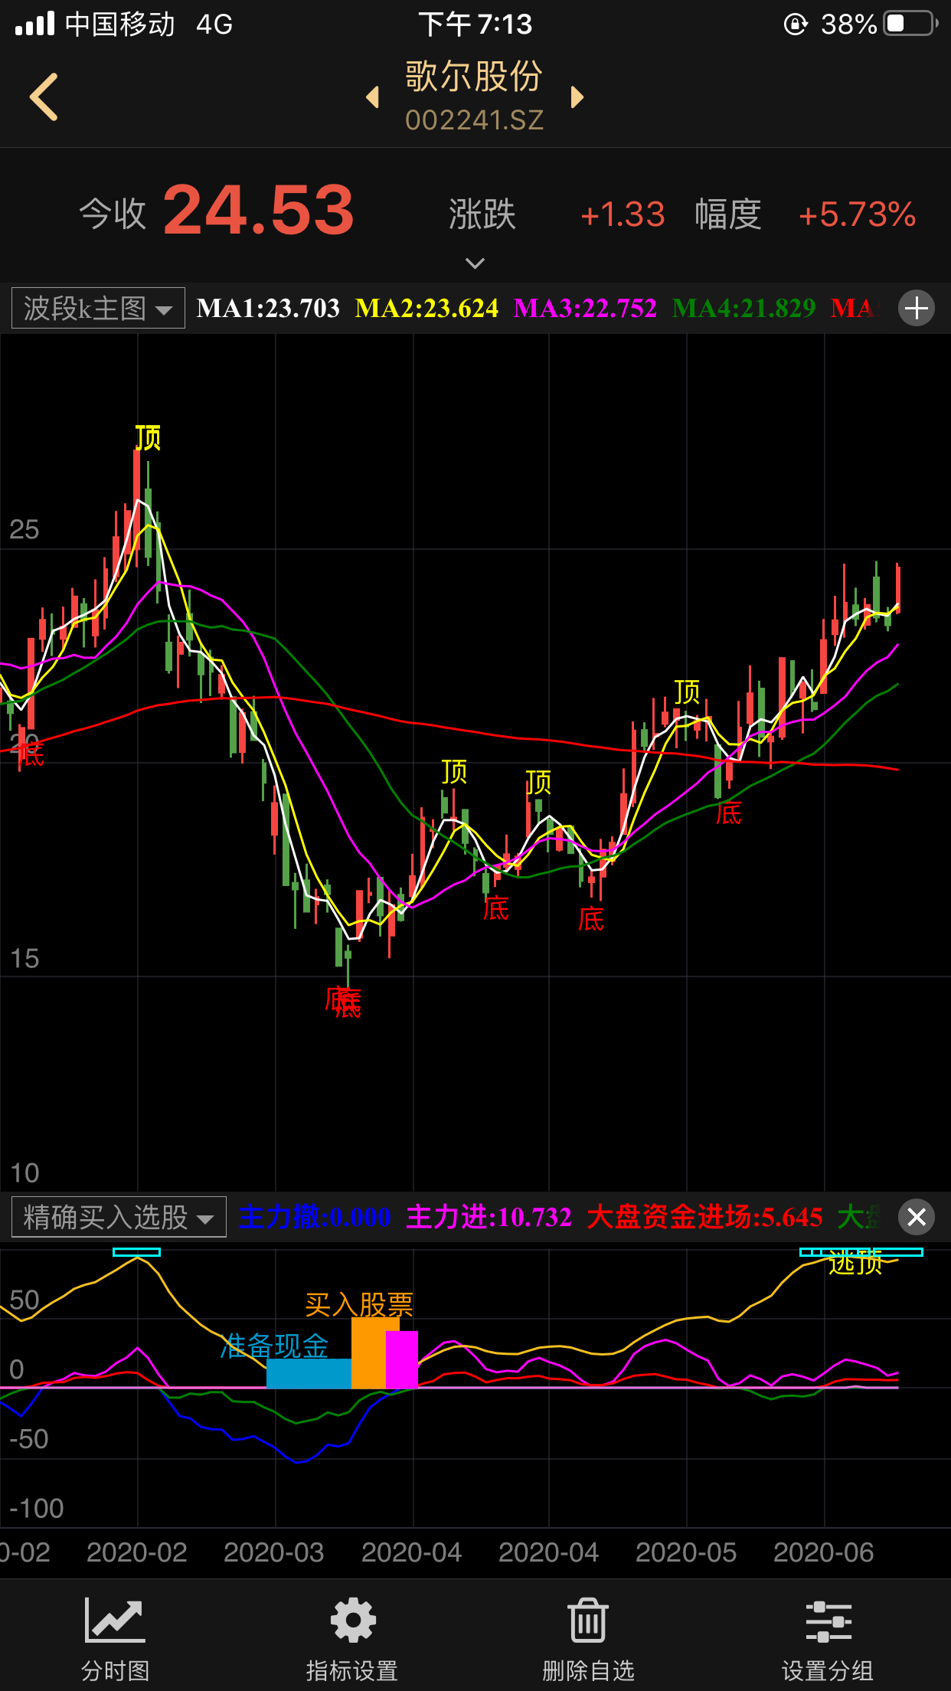Switch to previous stock with left triangle
The height and width of the screenshot is (1691, 951).
[x=373, y=97]
